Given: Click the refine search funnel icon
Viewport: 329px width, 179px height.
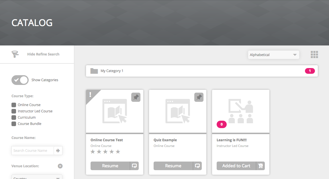Looking at the screenshot, I should coord(15,54).
